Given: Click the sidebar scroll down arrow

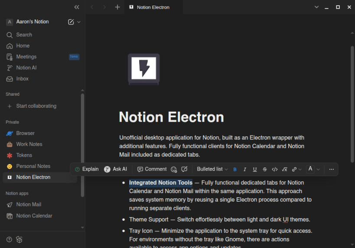Looking at the screenshot, I should (x=82, y=228).
